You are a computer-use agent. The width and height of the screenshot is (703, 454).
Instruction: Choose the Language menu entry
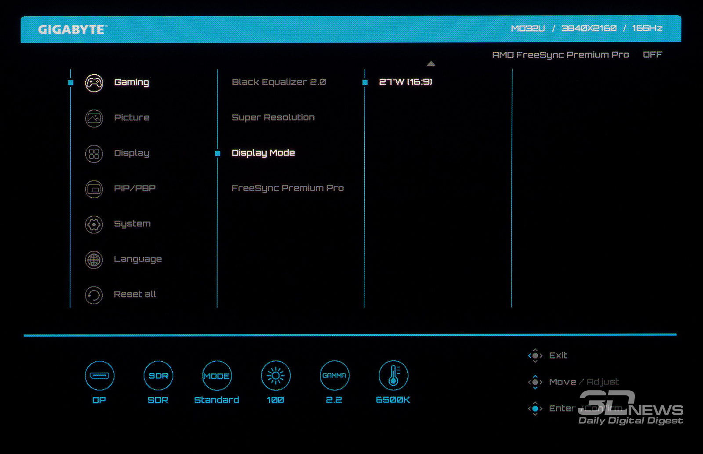[138, 259]
